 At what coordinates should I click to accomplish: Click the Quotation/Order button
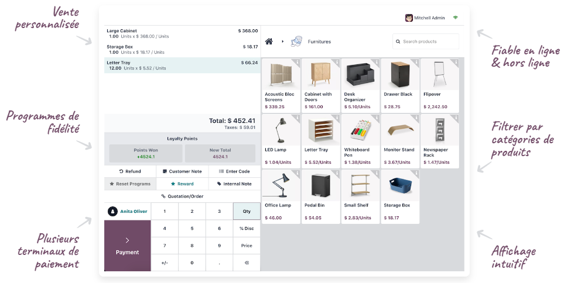click(x=182, y=196)
